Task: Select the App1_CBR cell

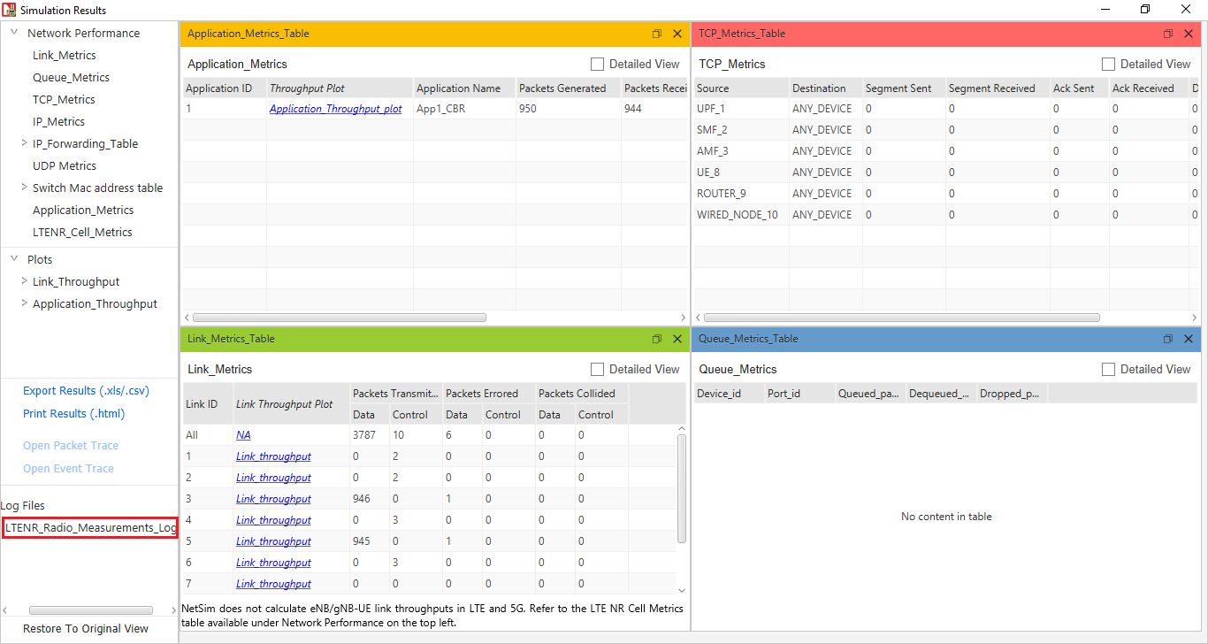Action: [464, 109]
